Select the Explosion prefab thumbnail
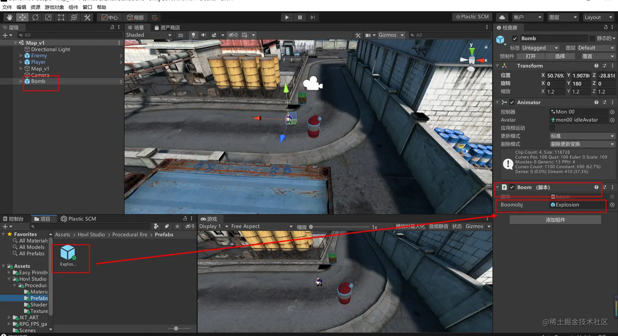 (x=68, y=256)
